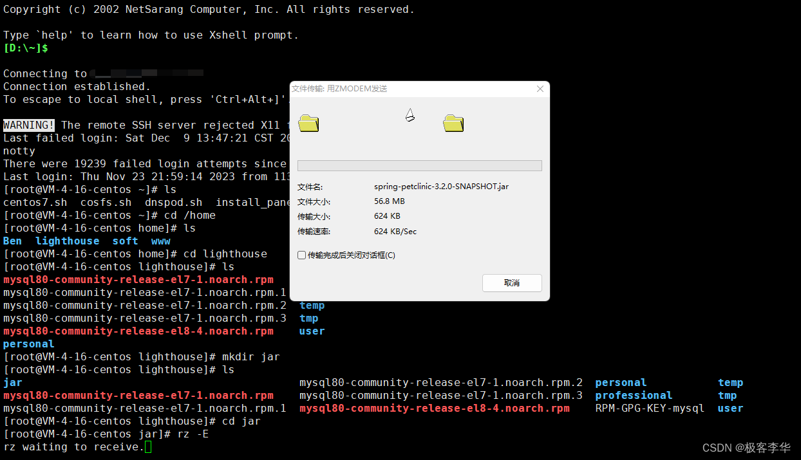
Task: Click the 'mkdir jar' command line
Action: 142,356
